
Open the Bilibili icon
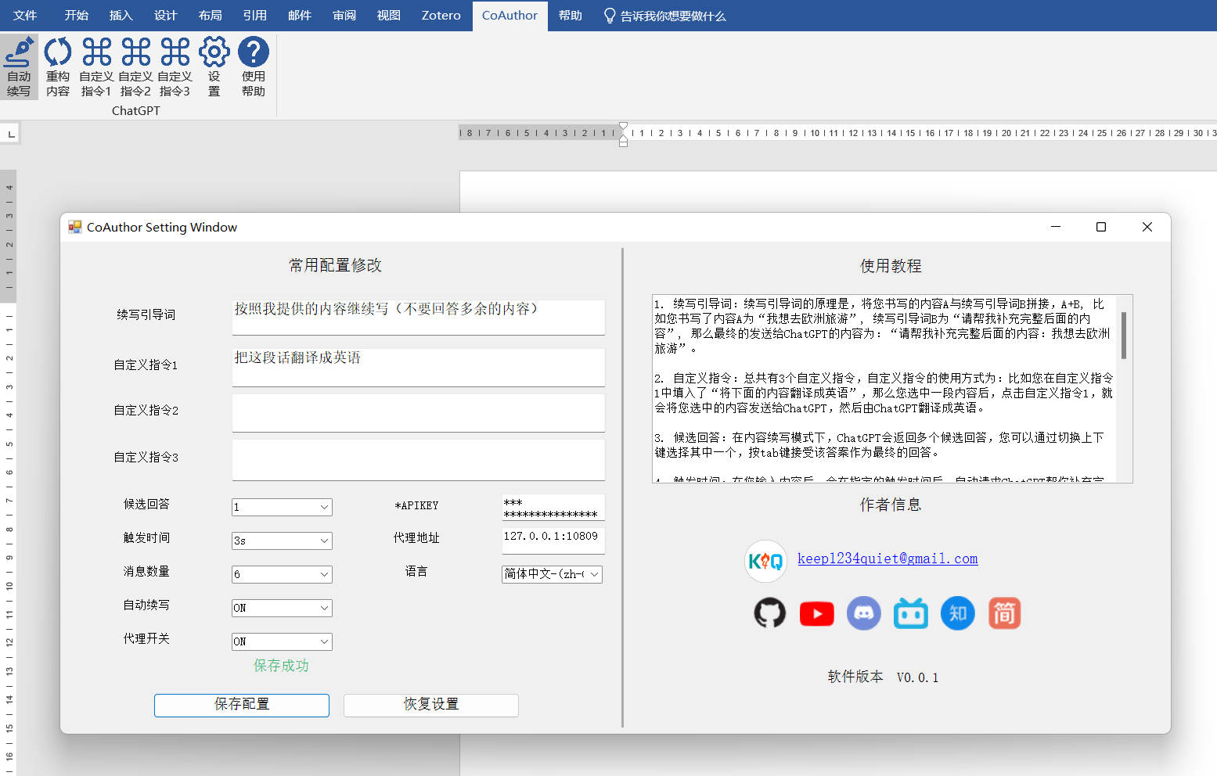pos(911,613)
